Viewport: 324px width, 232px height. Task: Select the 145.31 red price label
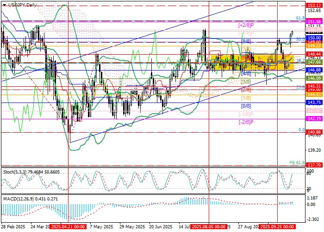click(314, 86)
